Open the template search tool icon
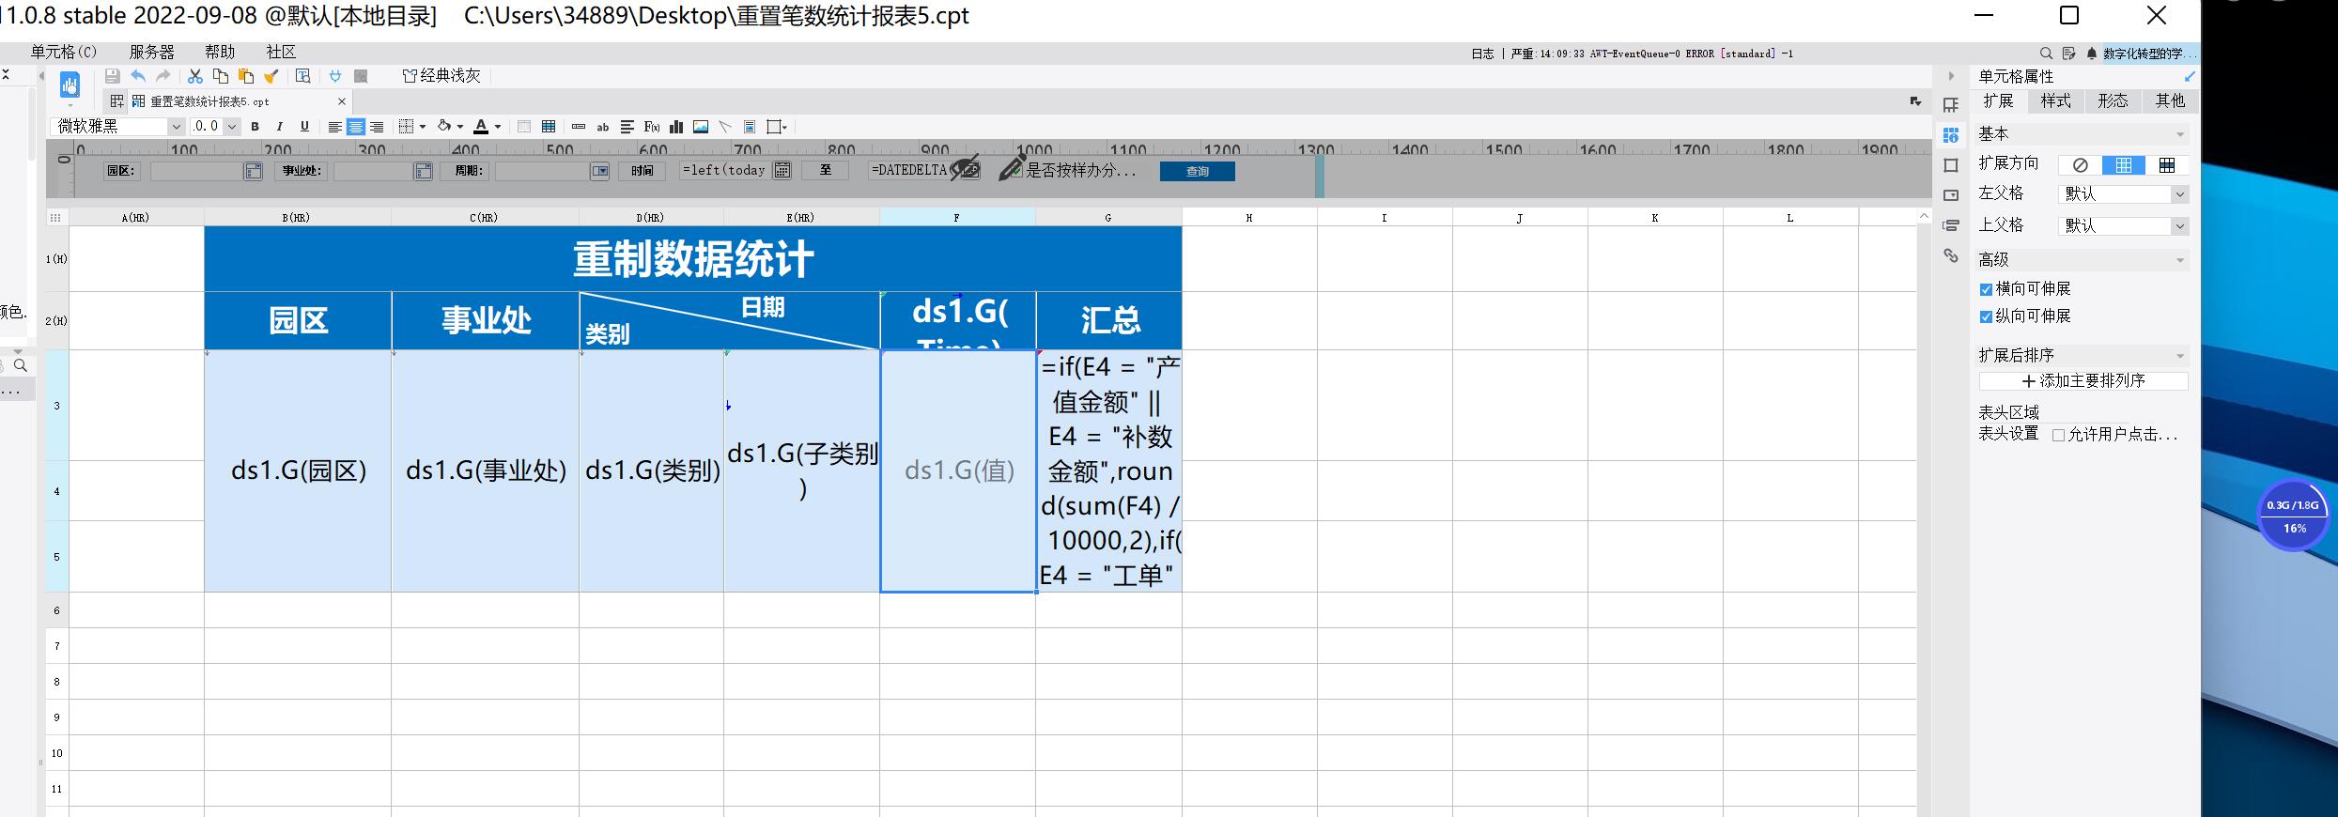The image size is (2338, 817). tap(302, 76)
